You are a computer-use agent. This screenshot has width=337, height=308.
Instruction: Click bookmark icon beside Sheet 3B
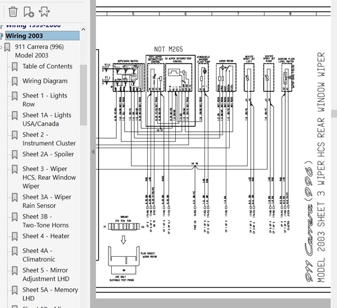point(15,217)
